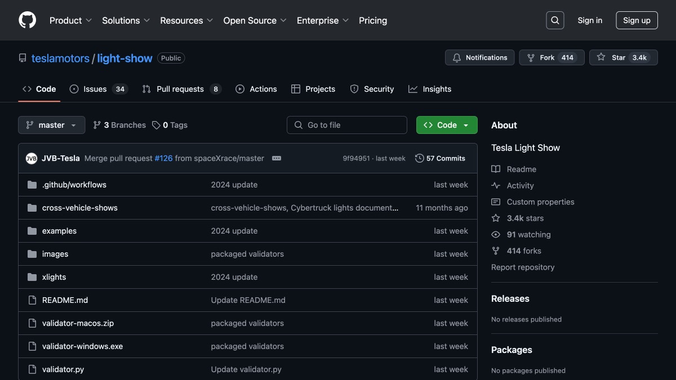Click the JVB-Tesla avatar icon
Viewport: 676px width, 380px height.
pyautogui.click(x=32, y=158)
